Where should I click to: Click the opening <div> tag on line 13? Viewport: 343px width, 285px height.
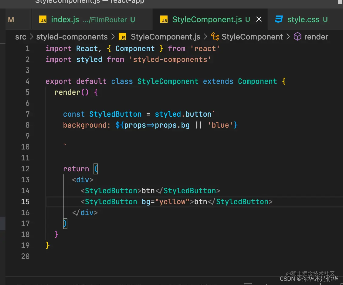point(83,180)
